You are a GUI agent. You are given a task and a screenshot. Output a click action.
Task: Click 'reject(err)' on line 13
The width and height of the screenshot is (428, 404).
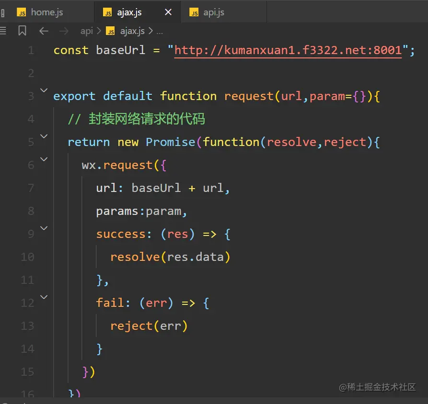(149, 326)
